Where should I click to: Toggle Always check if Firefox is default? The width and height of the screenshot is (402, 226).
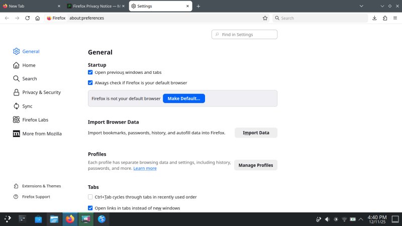point(90,82)
